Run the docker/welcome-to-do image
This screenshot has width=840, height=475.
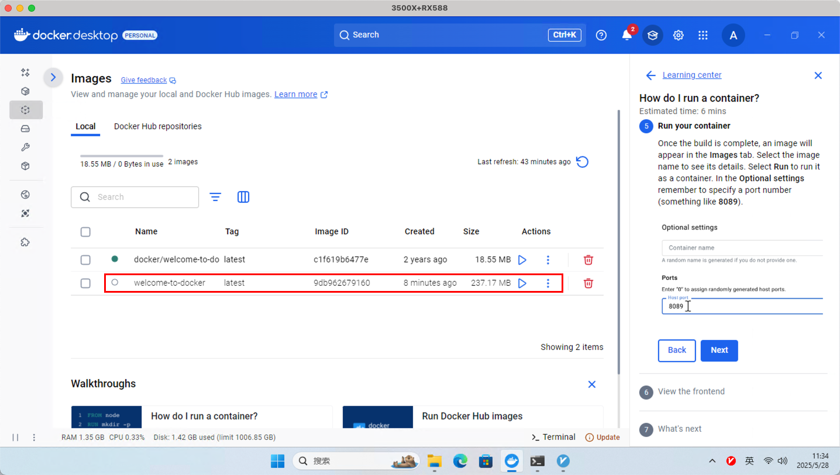522,259
